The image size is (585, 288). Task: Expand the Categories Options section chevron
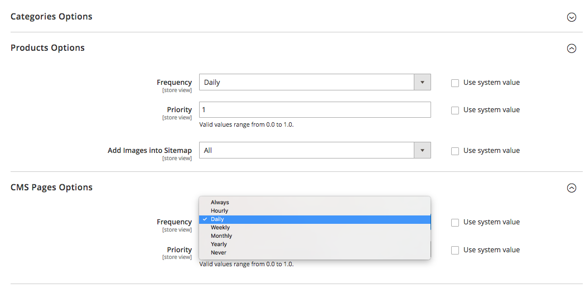point(571,17)
